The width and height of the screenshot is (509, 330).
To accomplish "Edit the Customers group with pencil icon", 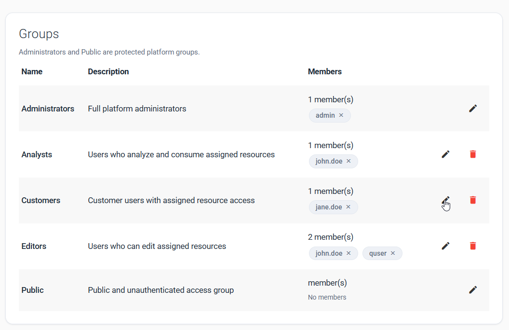I will pyautogui.click(x=446, y=200).
